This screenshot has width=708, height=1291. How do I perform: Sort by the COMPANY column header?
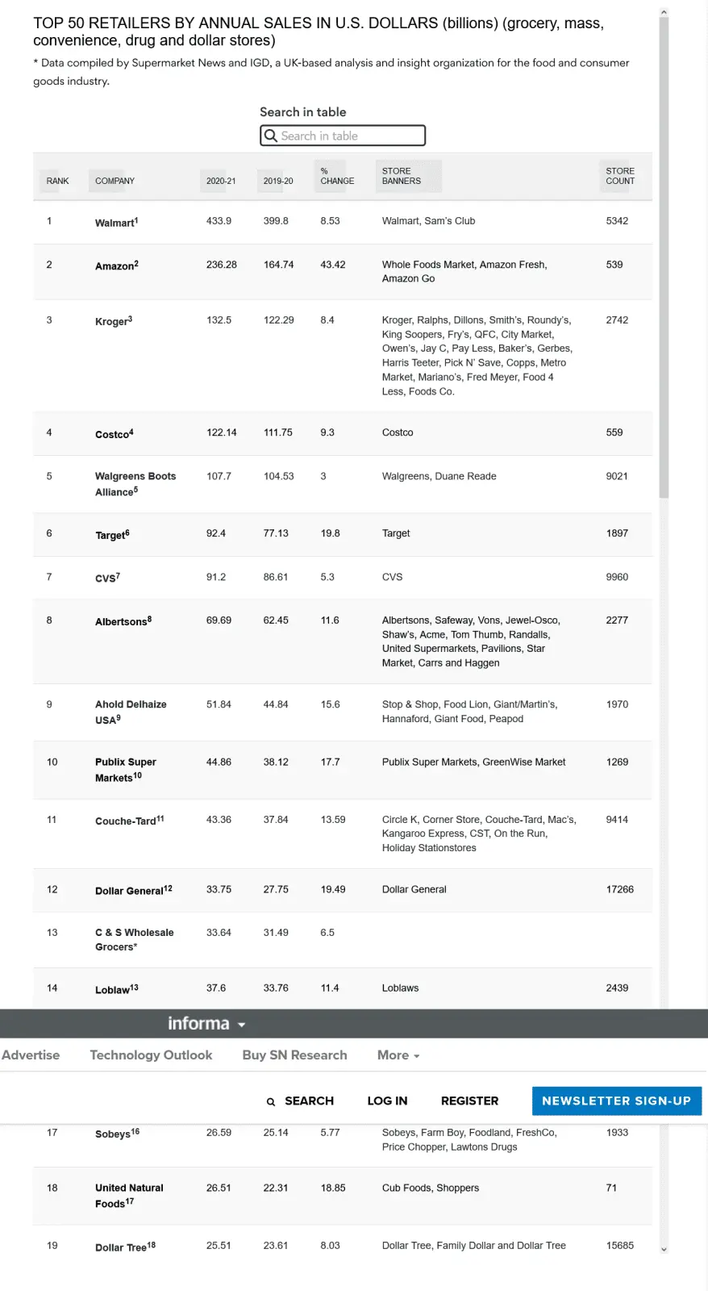click(115, 181)
